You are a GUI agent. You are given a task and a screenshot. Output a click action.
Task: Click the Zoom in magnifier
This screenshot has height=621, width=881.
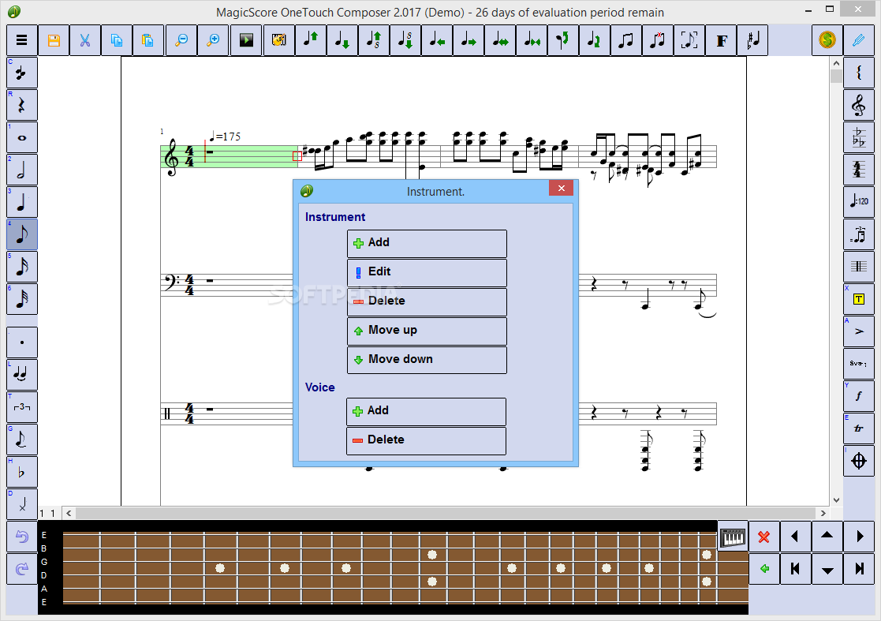point(212,40)
